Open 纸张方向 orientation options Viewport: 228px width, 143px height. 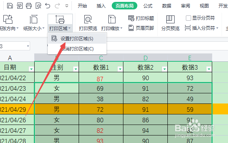pyautogui.click(x=9, y=23)
